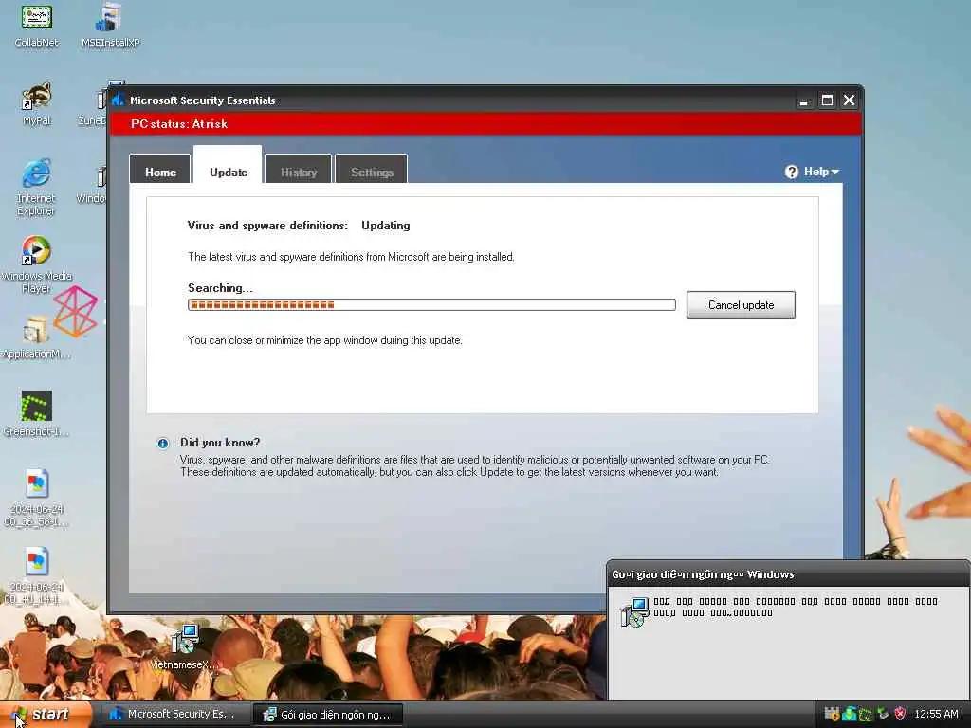The width and height of the screenshot is (971, 728).
Task: Click the Greenshot system tray icon
Action: (x=866, y=715)
